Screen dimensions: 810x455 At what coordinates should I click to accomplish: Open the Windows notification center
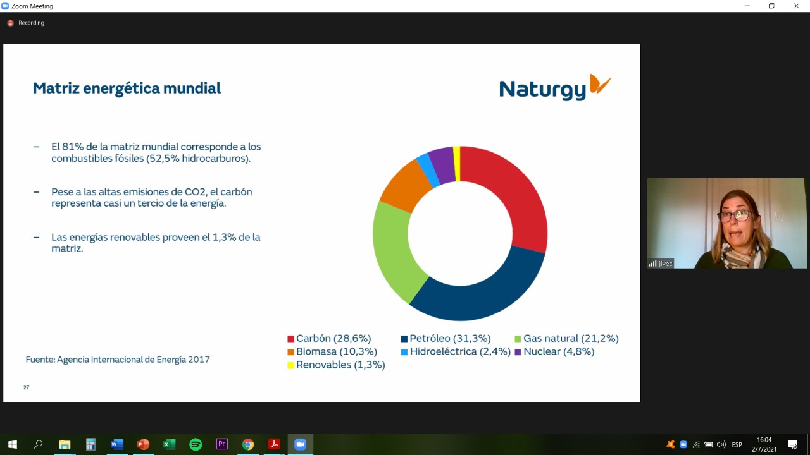[x=793, y=444]
